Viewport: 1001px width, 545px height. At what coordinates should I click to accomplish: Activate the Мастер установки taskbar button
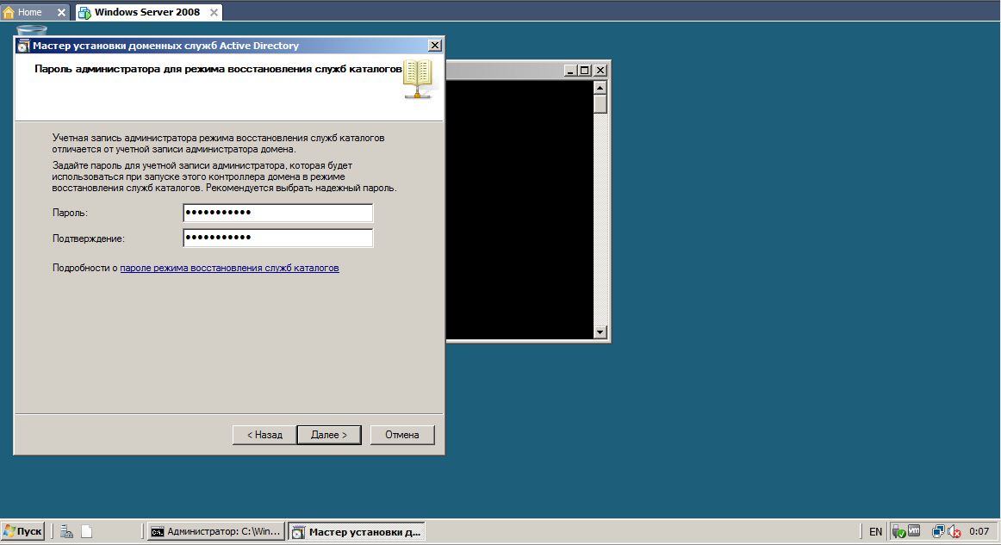pyautogui.click(x=357, y=531)
